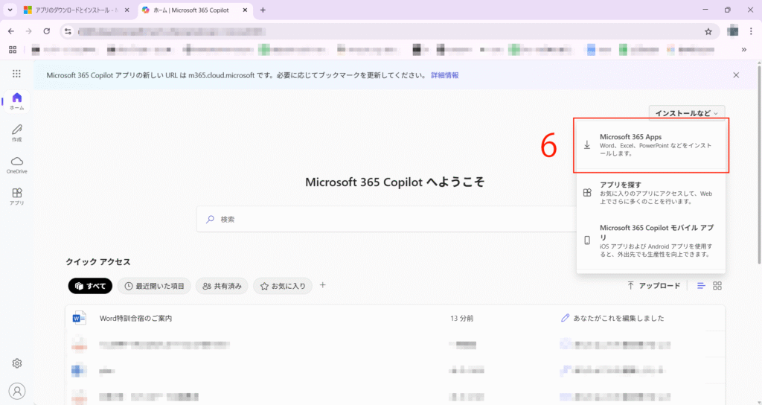The height and width of the screenshot is (405, 762).
Task: Click the Word file icon for Word特訓合宿のご案内
Action: point(79,319)
